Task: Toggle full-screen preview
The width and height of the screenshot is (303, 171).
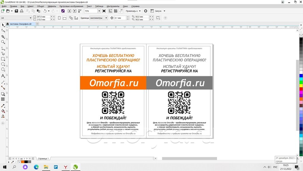Action: tap(104, 11)
